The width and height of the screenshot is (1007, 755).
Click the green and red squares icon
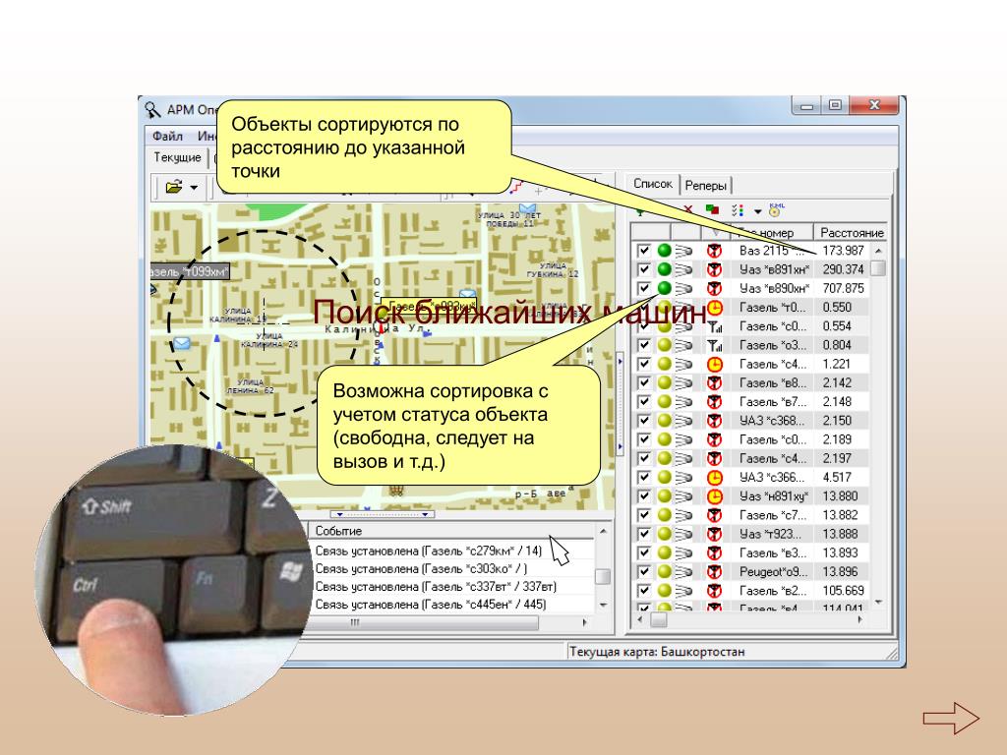(x=712, y=209)
